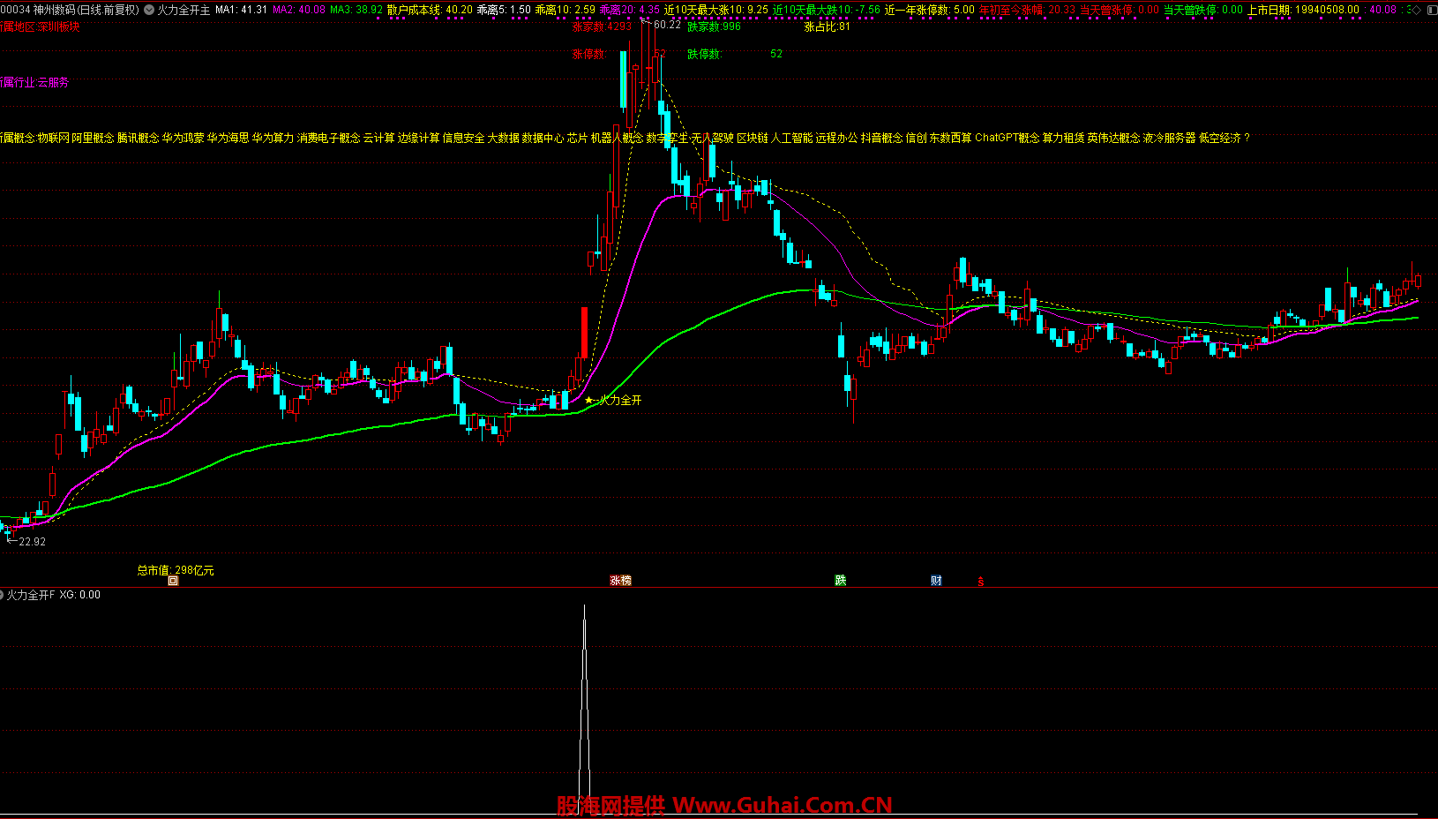The image size is (1438, 819).
Task: Click the blue 财 financial marker
Action: 936,581
